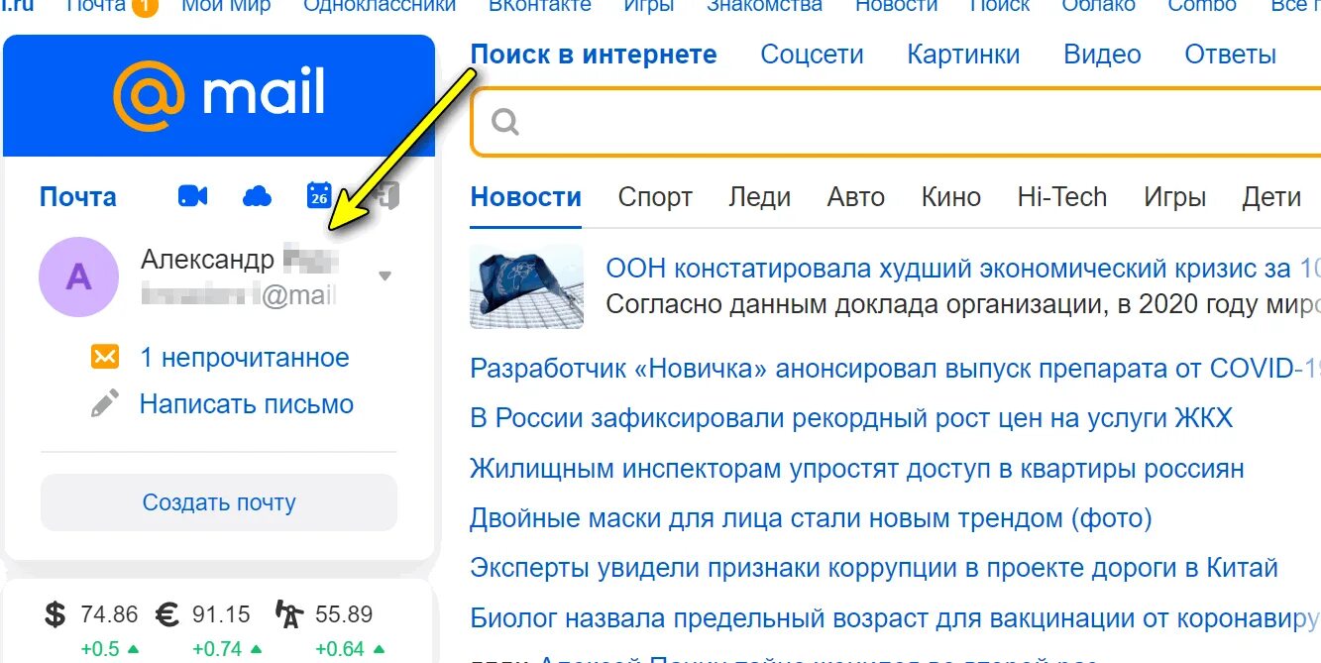Click the Написать письмо link
Viewport: 1321px width, 663px height.
pyautogui.click(x=247, y=404)
